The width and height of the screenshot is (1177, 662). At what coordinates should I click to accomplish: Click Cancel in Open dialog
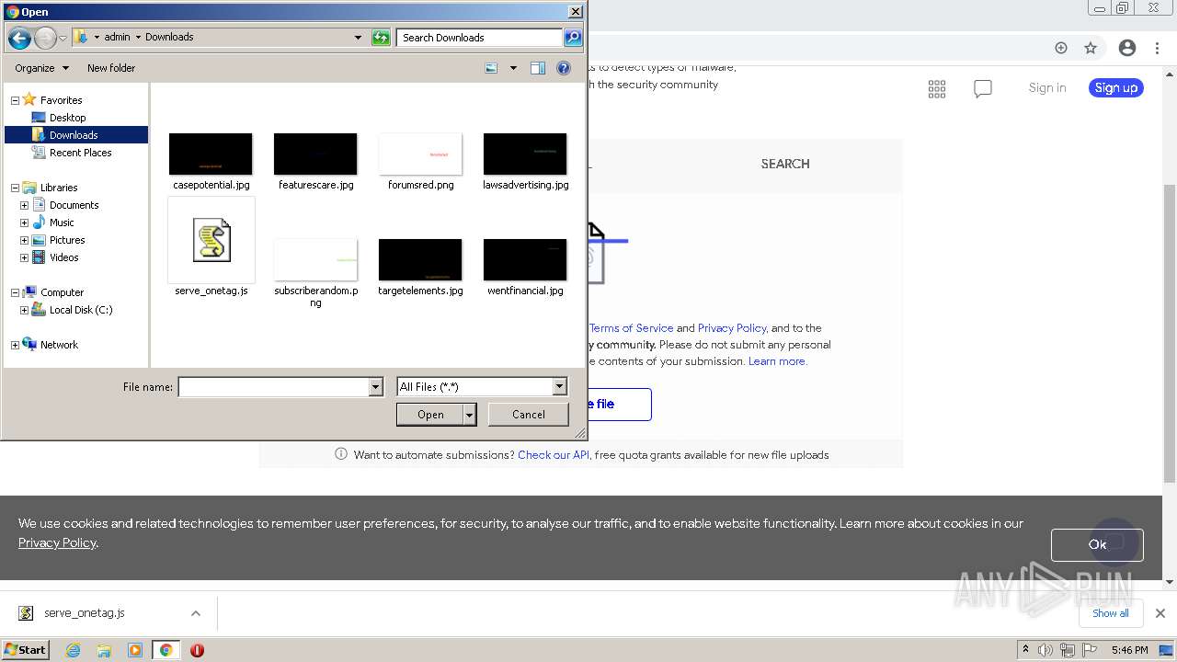(x=528, y=415)
